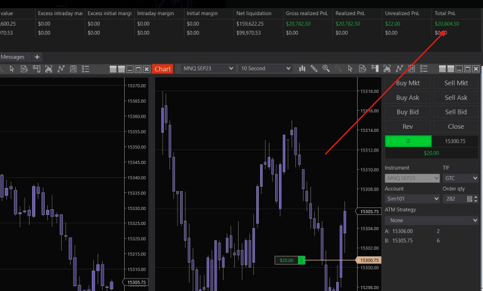Open Strategies icon in MNQ SEP23 chart toolbar
Image resolution: width=483 pixels, height=291 pixels.
pos(412,69)
